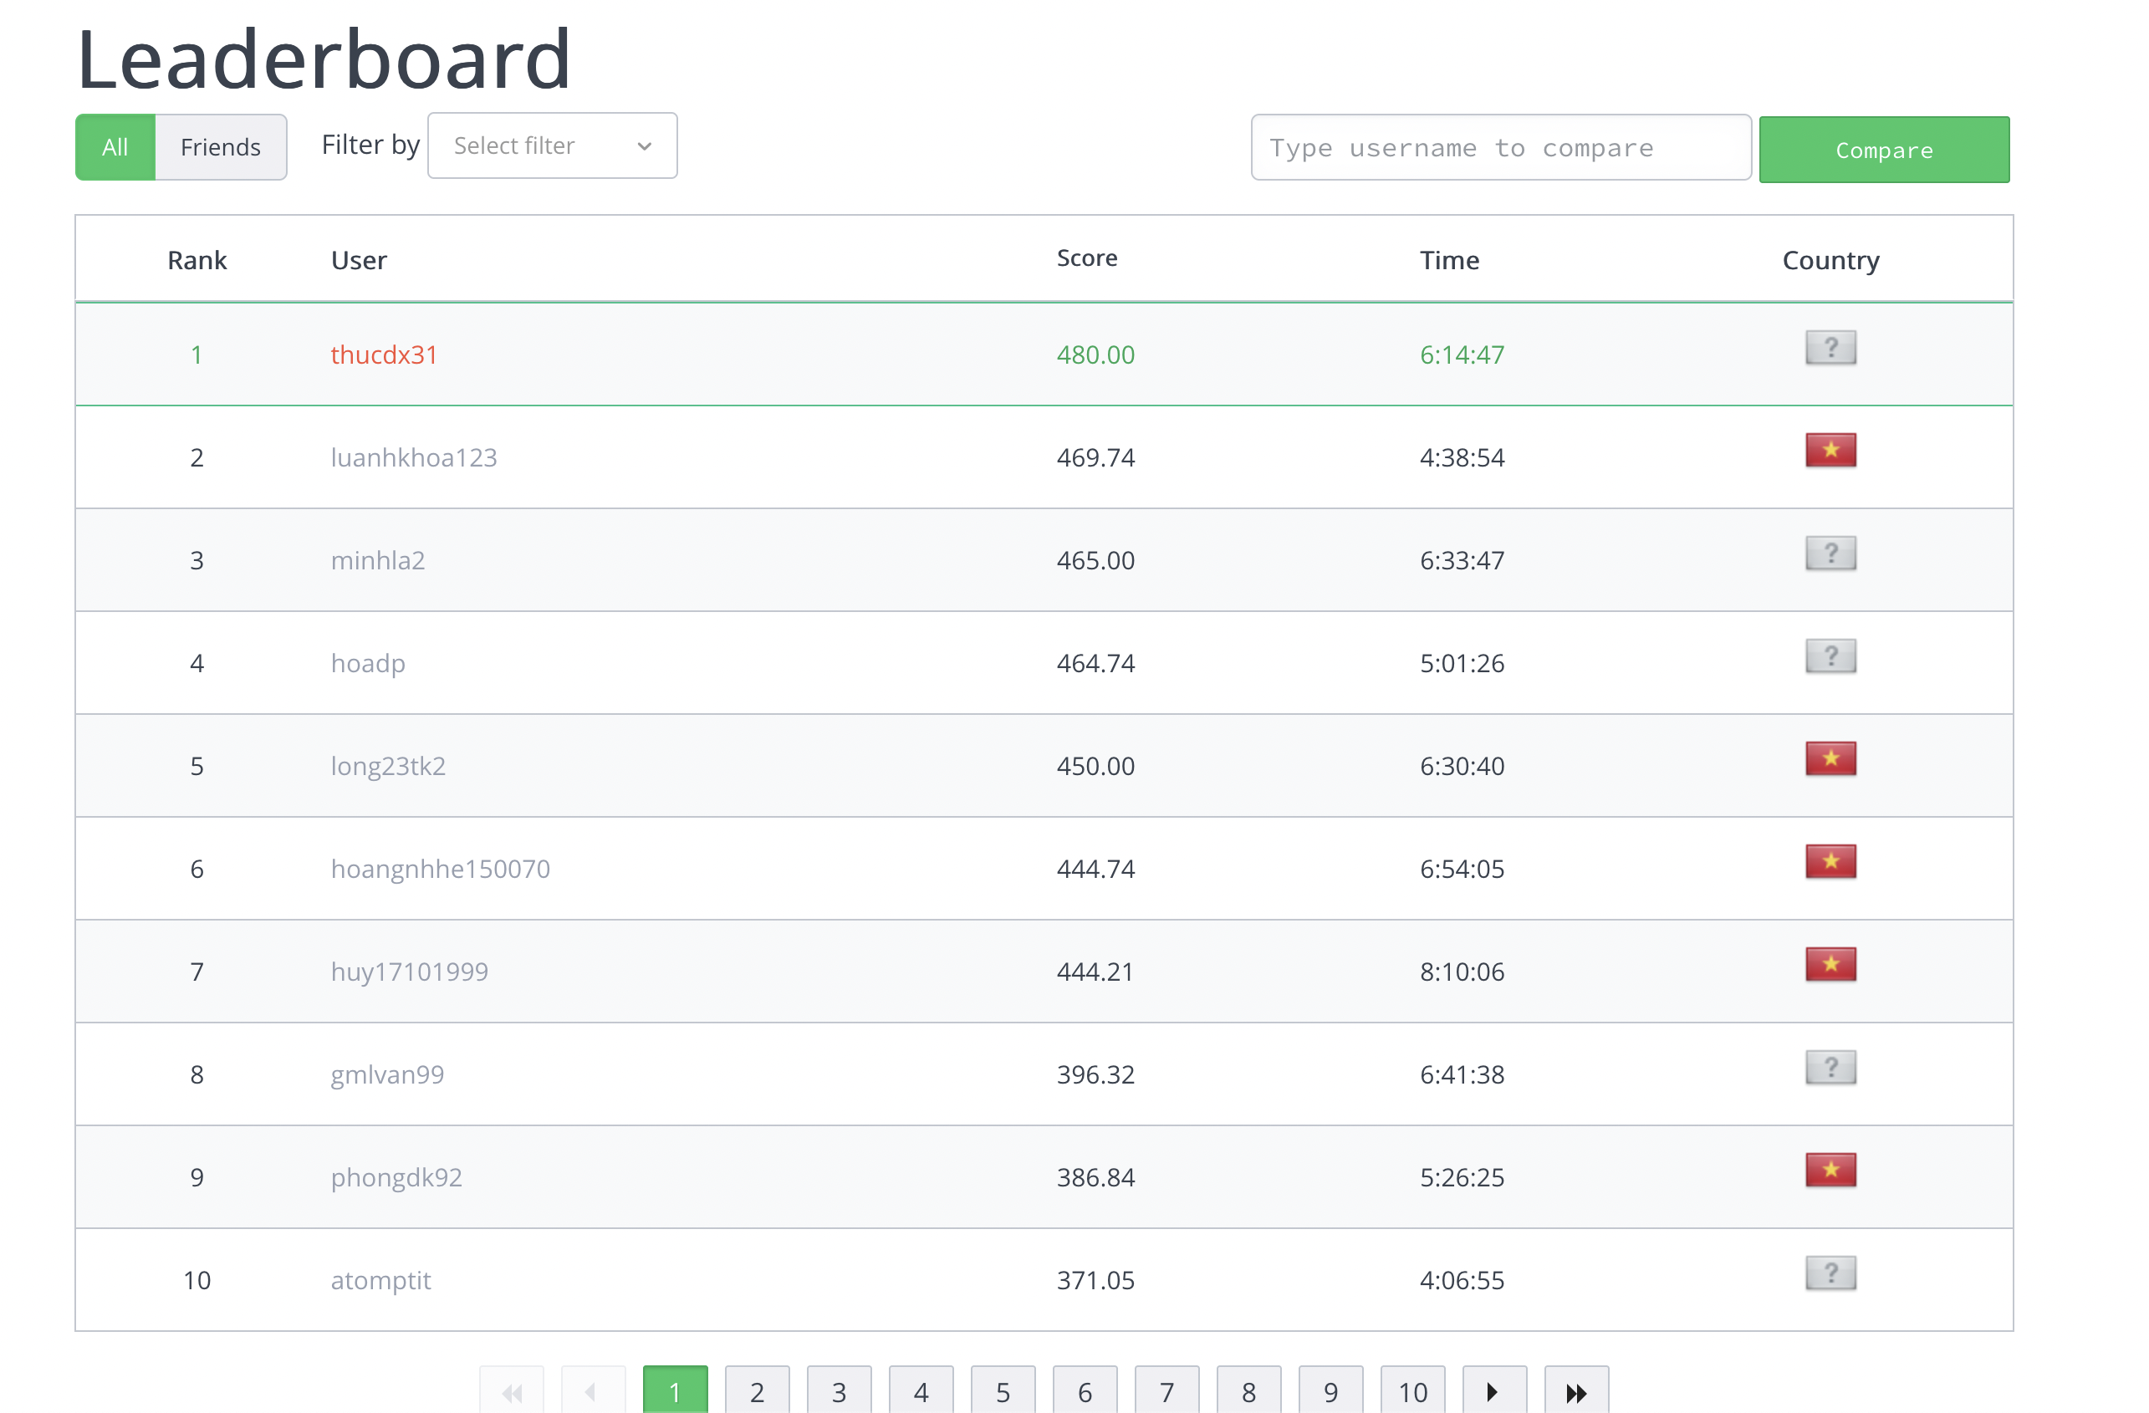Go to pagination page 2
This screenshot has width=2149, height=1413.
[x=757, y=1391]
